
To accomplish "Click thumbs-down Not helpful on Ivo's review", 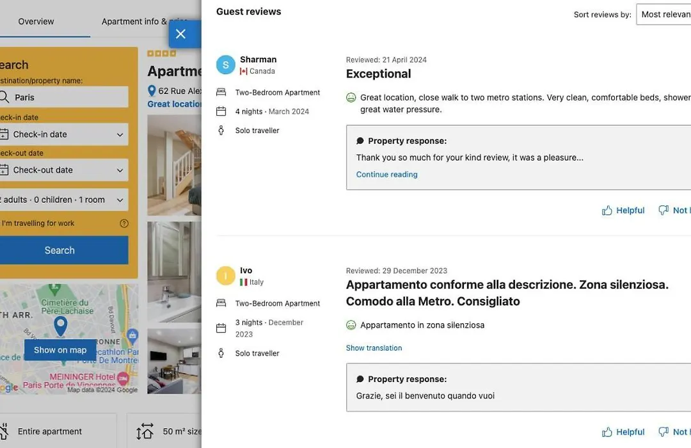I will pos(663,432).
